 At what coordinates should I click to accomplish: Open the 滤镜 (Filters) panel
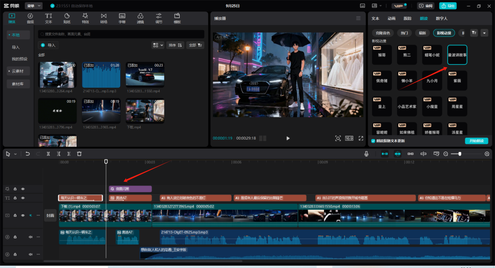tap(140, 18)
